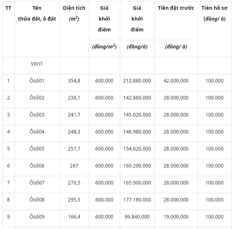This screenshot has height=229, width=234.
Task: Select the deposit amount 42.000.000
Action: click(176, 81)
